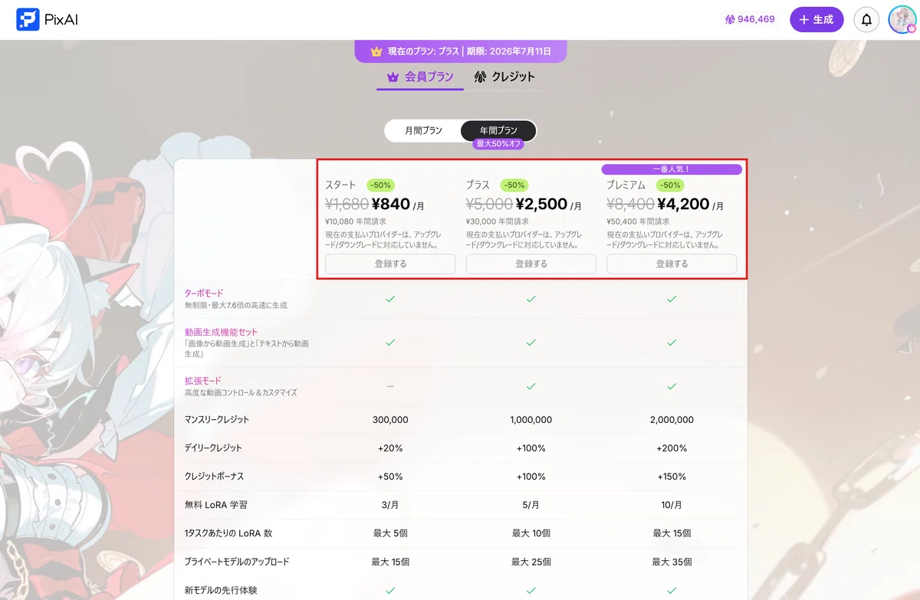Screen dimensions: 920x600
Task: Open the notifications bell
Action: click(866, 20)
